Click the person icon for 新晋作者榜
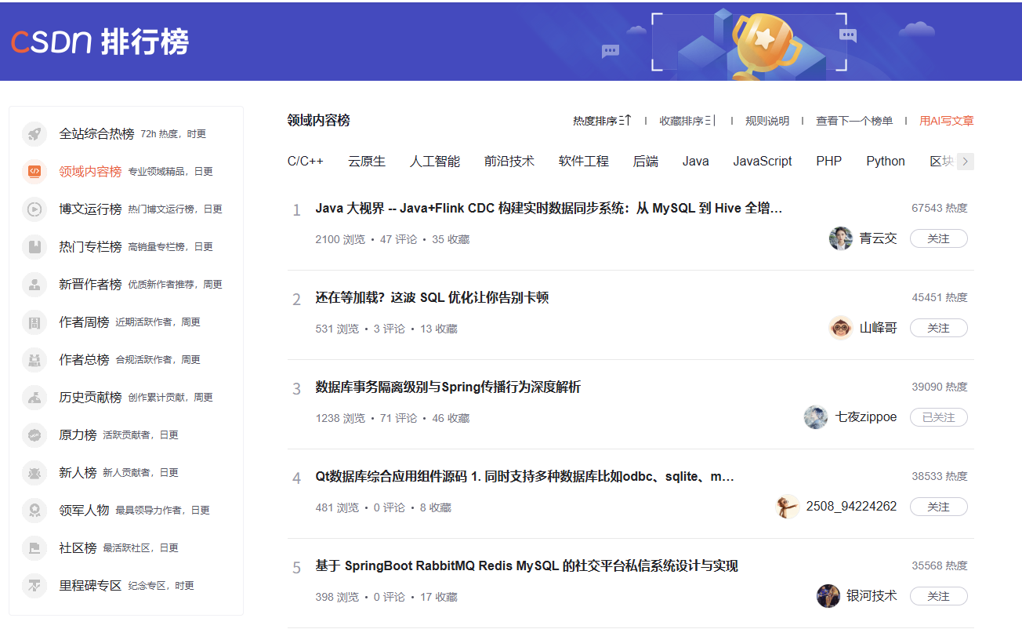This screenshot has height=629, width=1022. 34,285
